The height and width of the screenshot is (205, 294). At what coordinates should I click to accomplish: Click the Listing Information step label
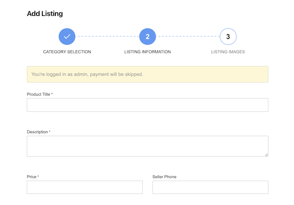point(147,52)
